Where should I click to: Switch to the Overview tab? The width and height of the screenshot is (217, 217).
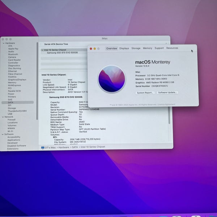111,48
